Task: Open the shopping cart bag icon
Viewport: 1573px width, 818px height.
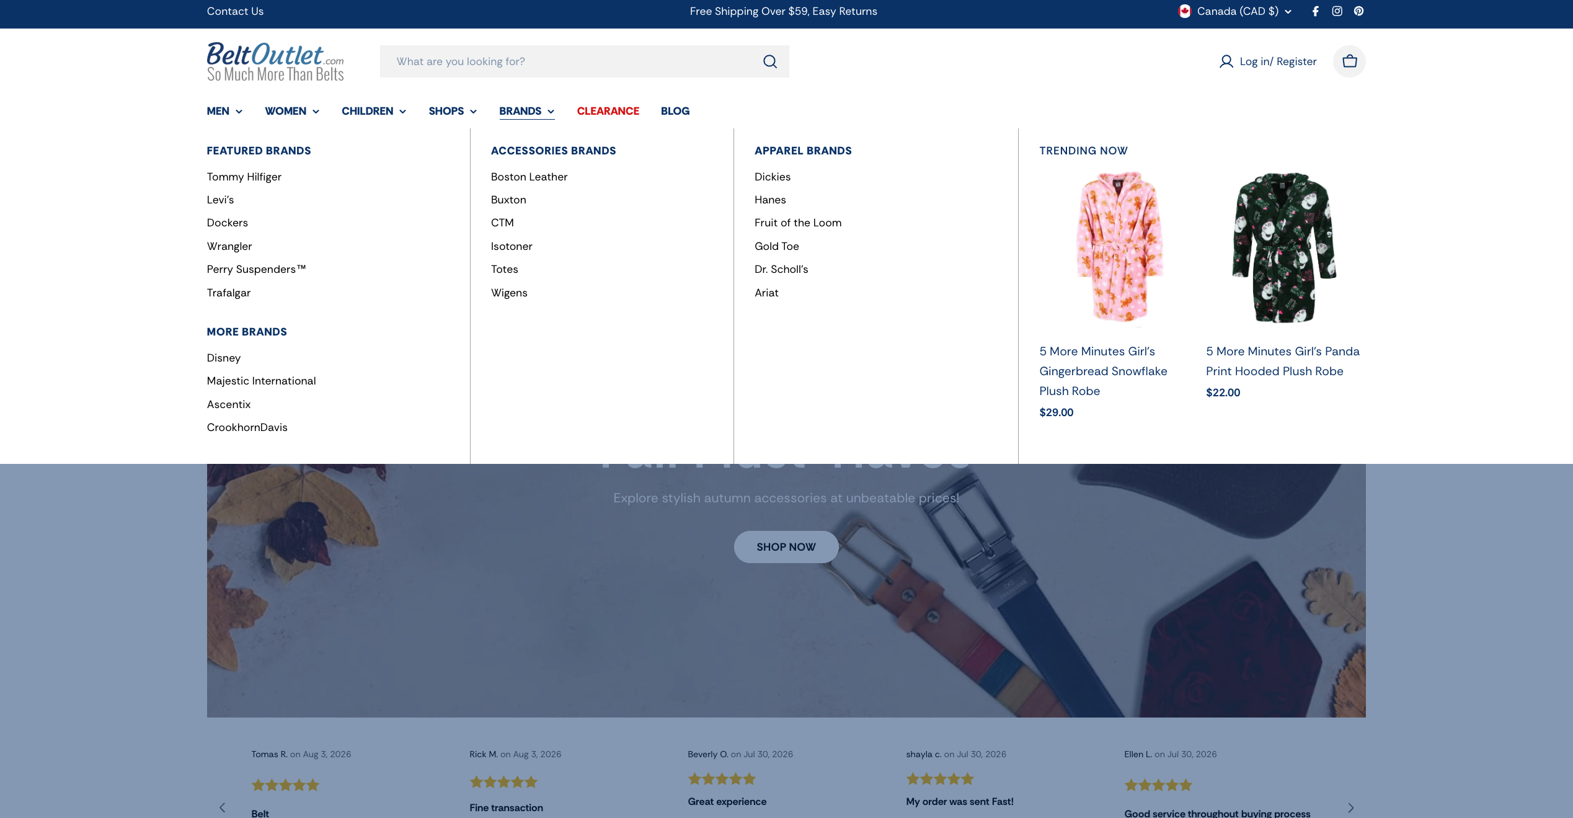Action: (1349, 61)
